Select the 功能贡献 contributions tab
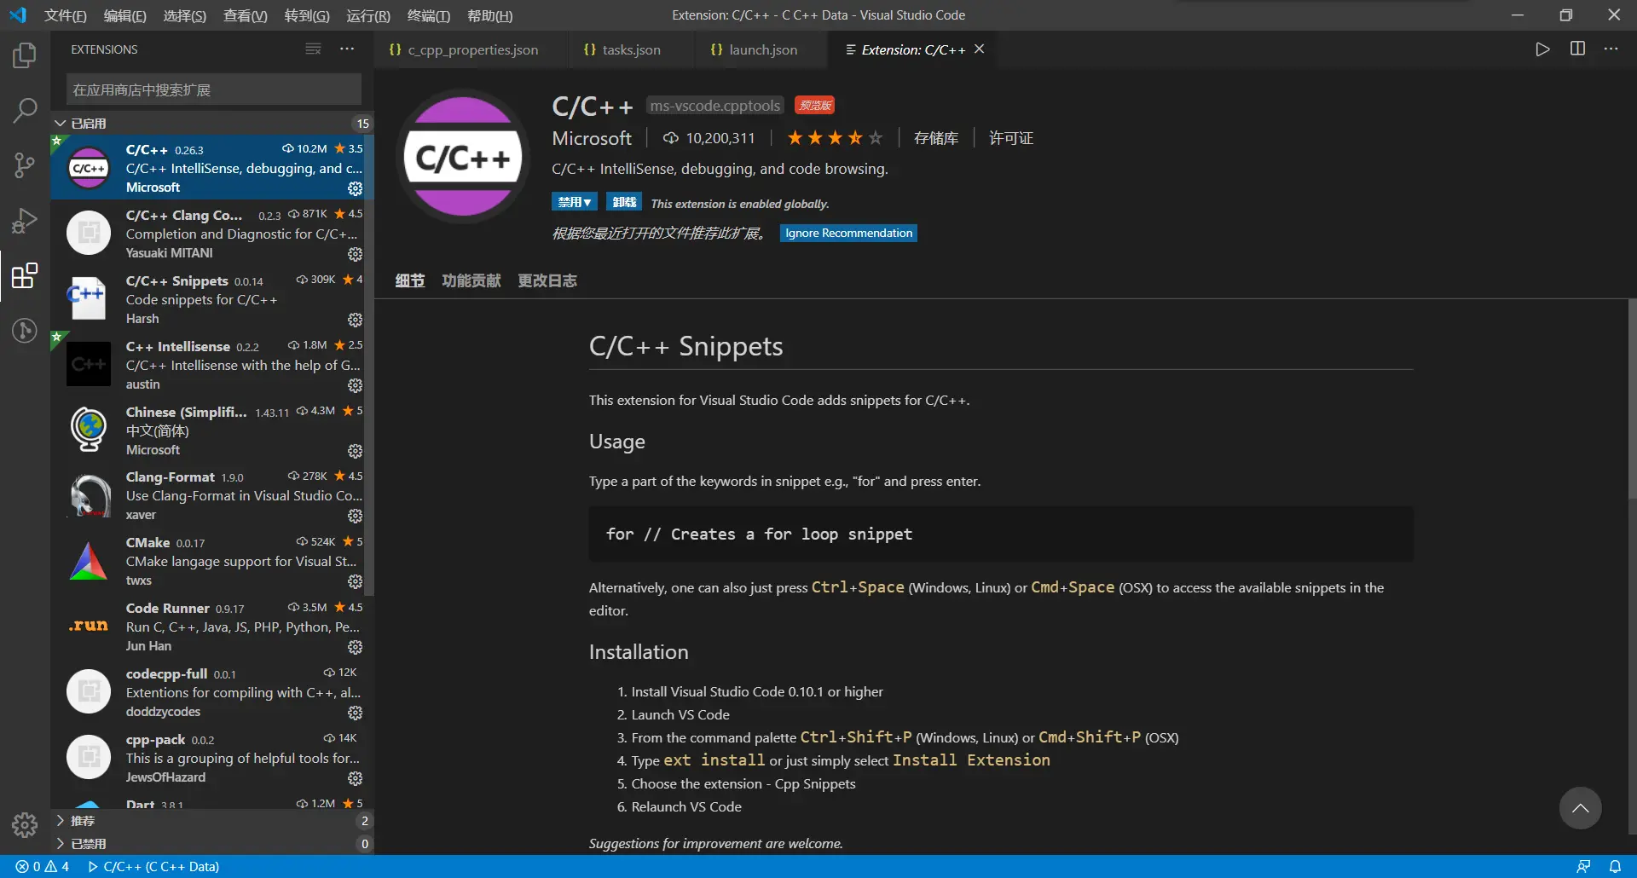 point(471,280)
